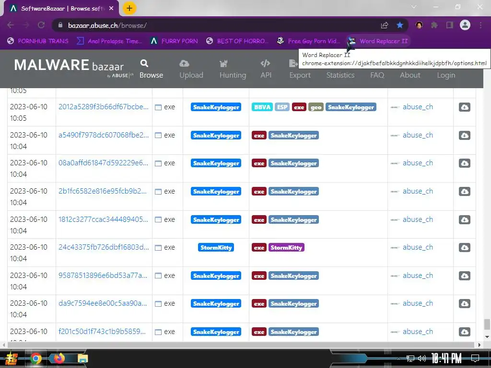Open hash link a5490f7978dc607068fbe2

(x=104, y=135)
